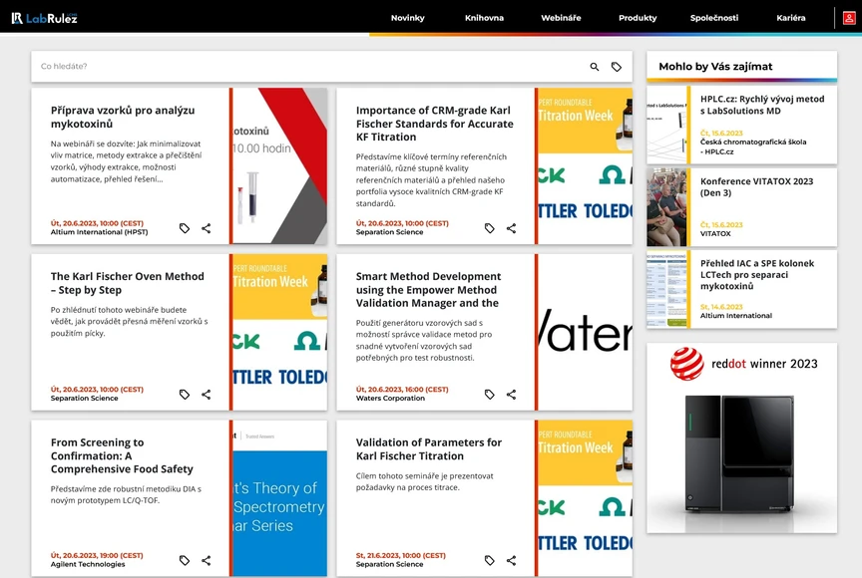This screenshot has width=862, height=578.
Task: Click the Titration Week thumbnail on CRM-grade card
Action: pos(585,165)
